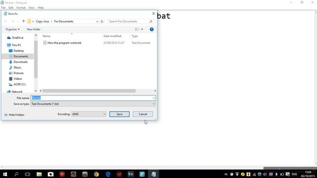
Task: Expand the File name history dropdown arrow
Action: [154, 98]
